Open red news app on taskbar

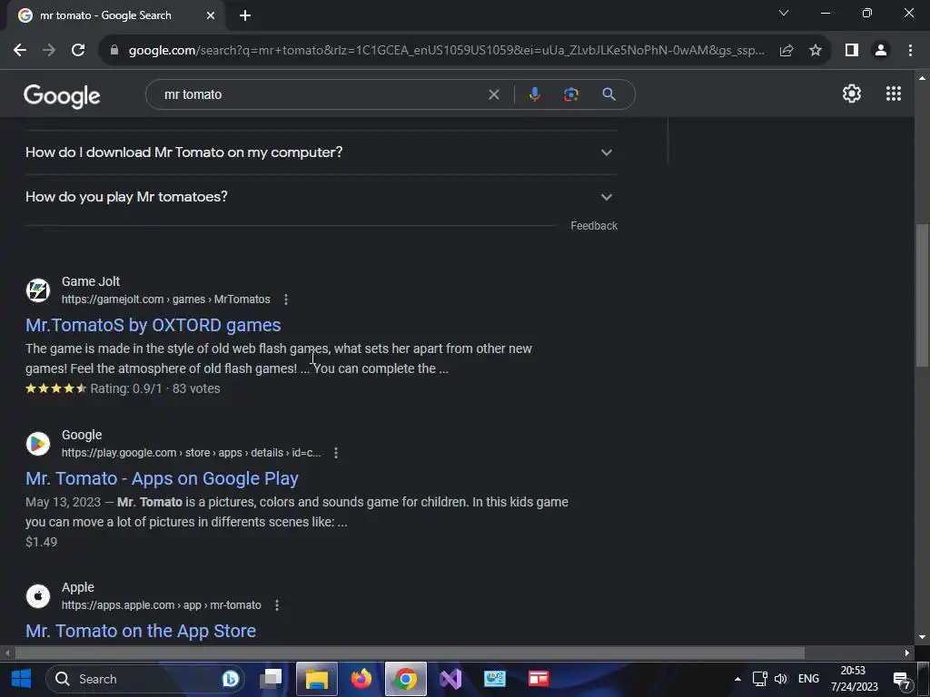click(539, 679)
